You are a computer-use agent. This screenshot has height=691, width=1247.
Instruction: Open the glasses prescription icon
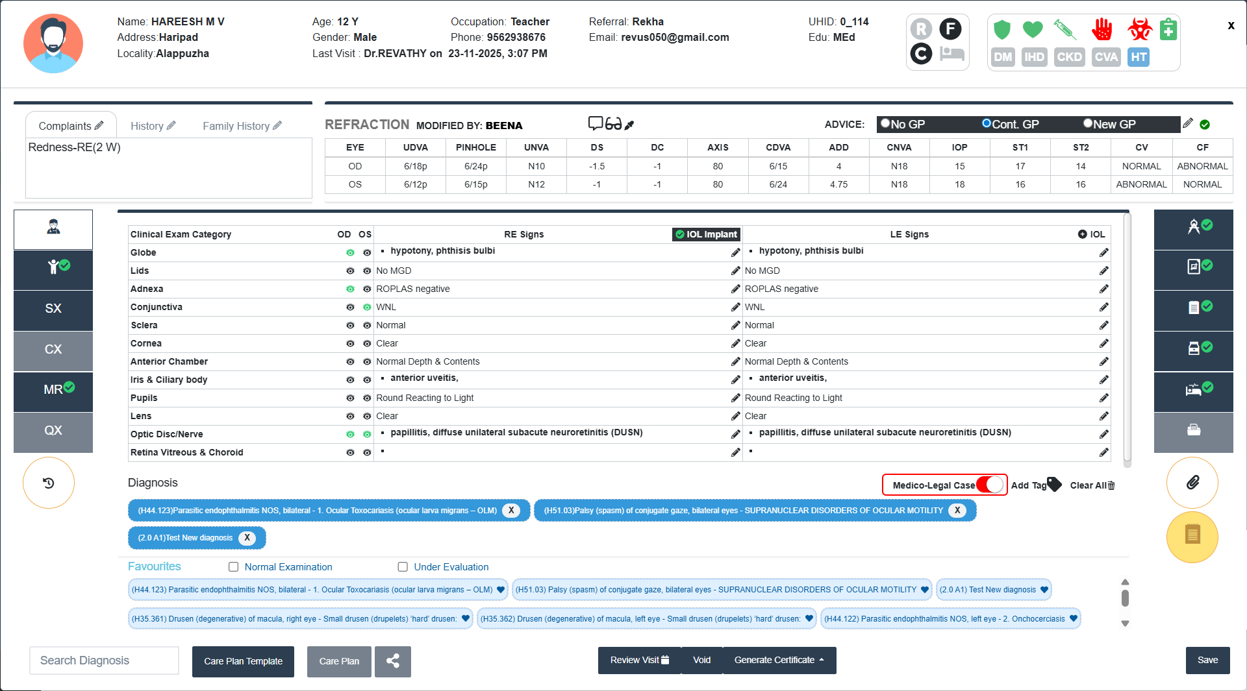(x=613, y=123)
